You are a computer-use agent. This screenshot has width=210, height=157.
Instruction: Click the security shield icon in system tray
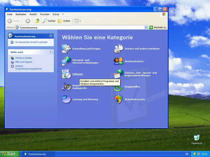195,154
